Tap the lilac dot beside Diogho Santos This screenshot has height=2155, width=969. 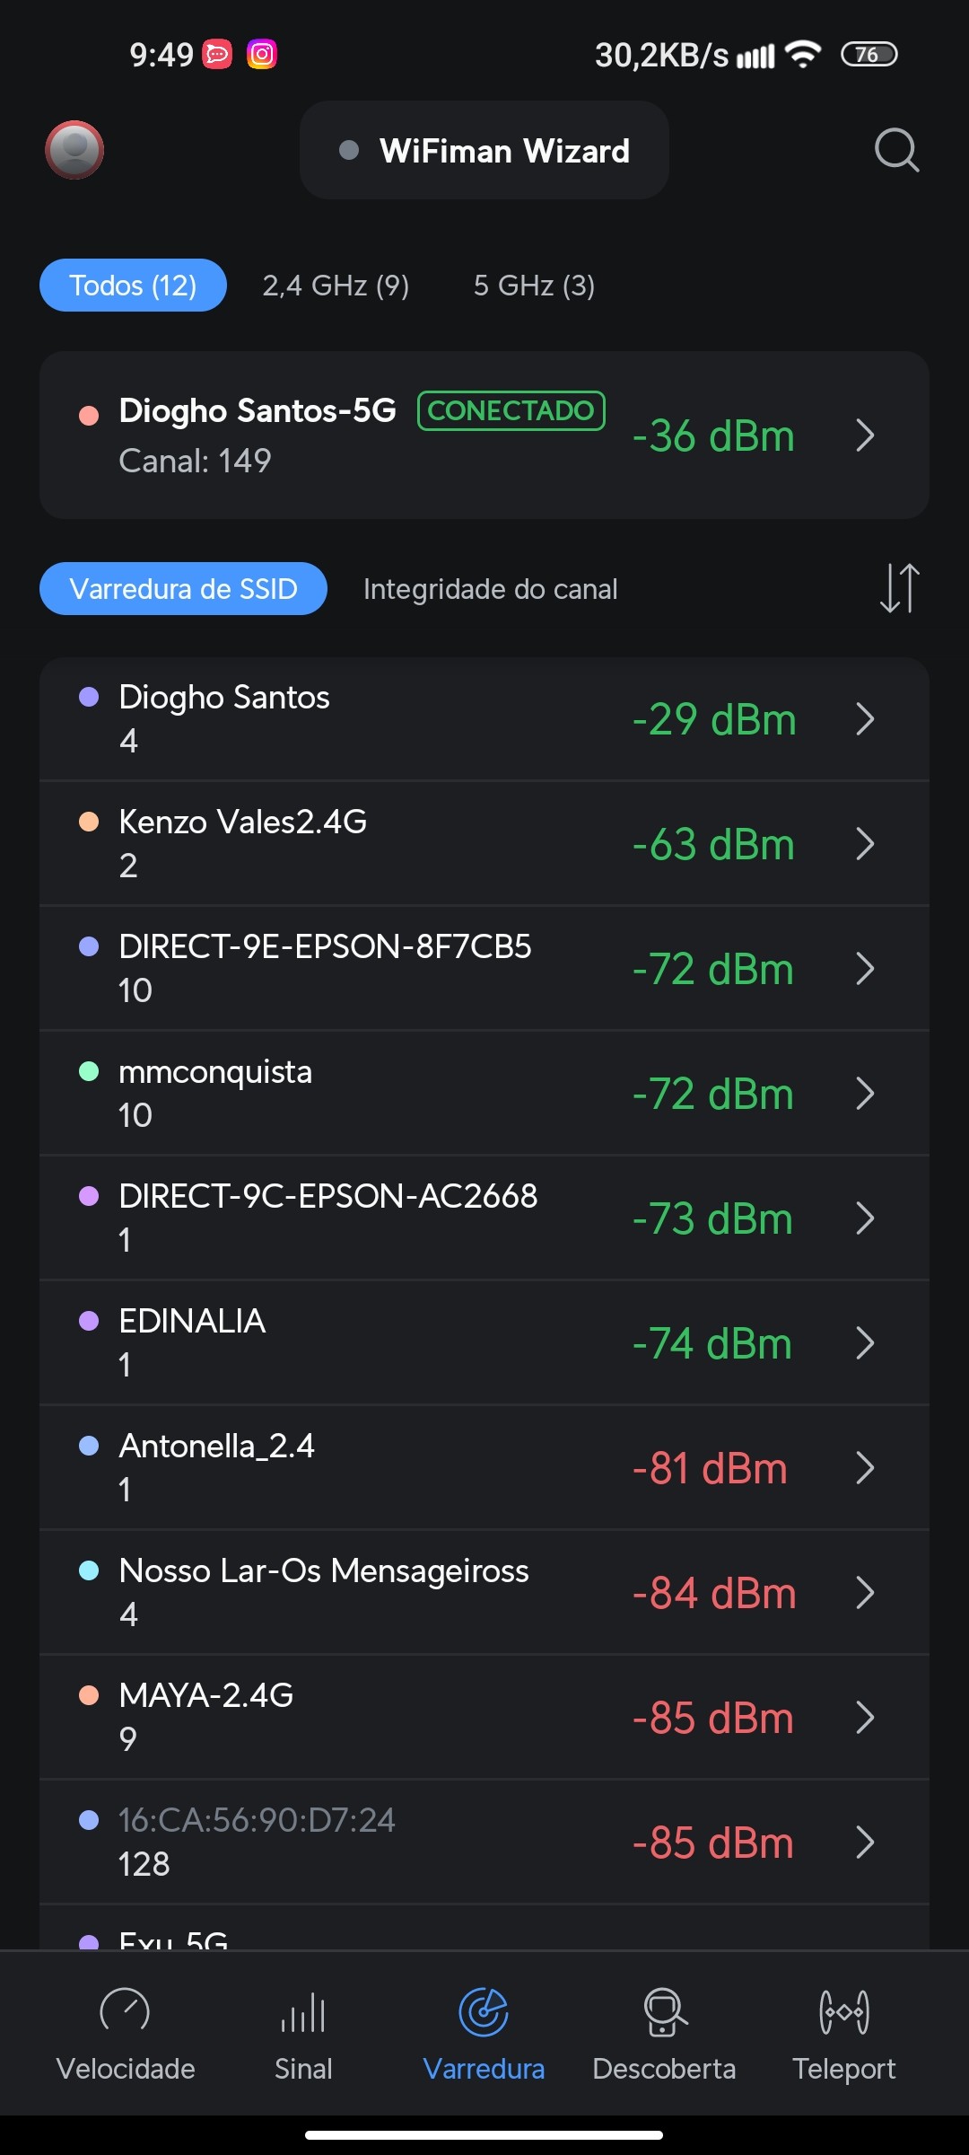[x=89, y=698]
